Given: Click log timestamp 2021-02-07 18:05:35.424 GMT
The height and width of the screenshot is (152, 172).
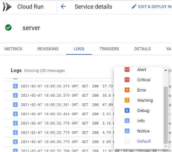Looking at the screenshot, I should click(49, 114).
